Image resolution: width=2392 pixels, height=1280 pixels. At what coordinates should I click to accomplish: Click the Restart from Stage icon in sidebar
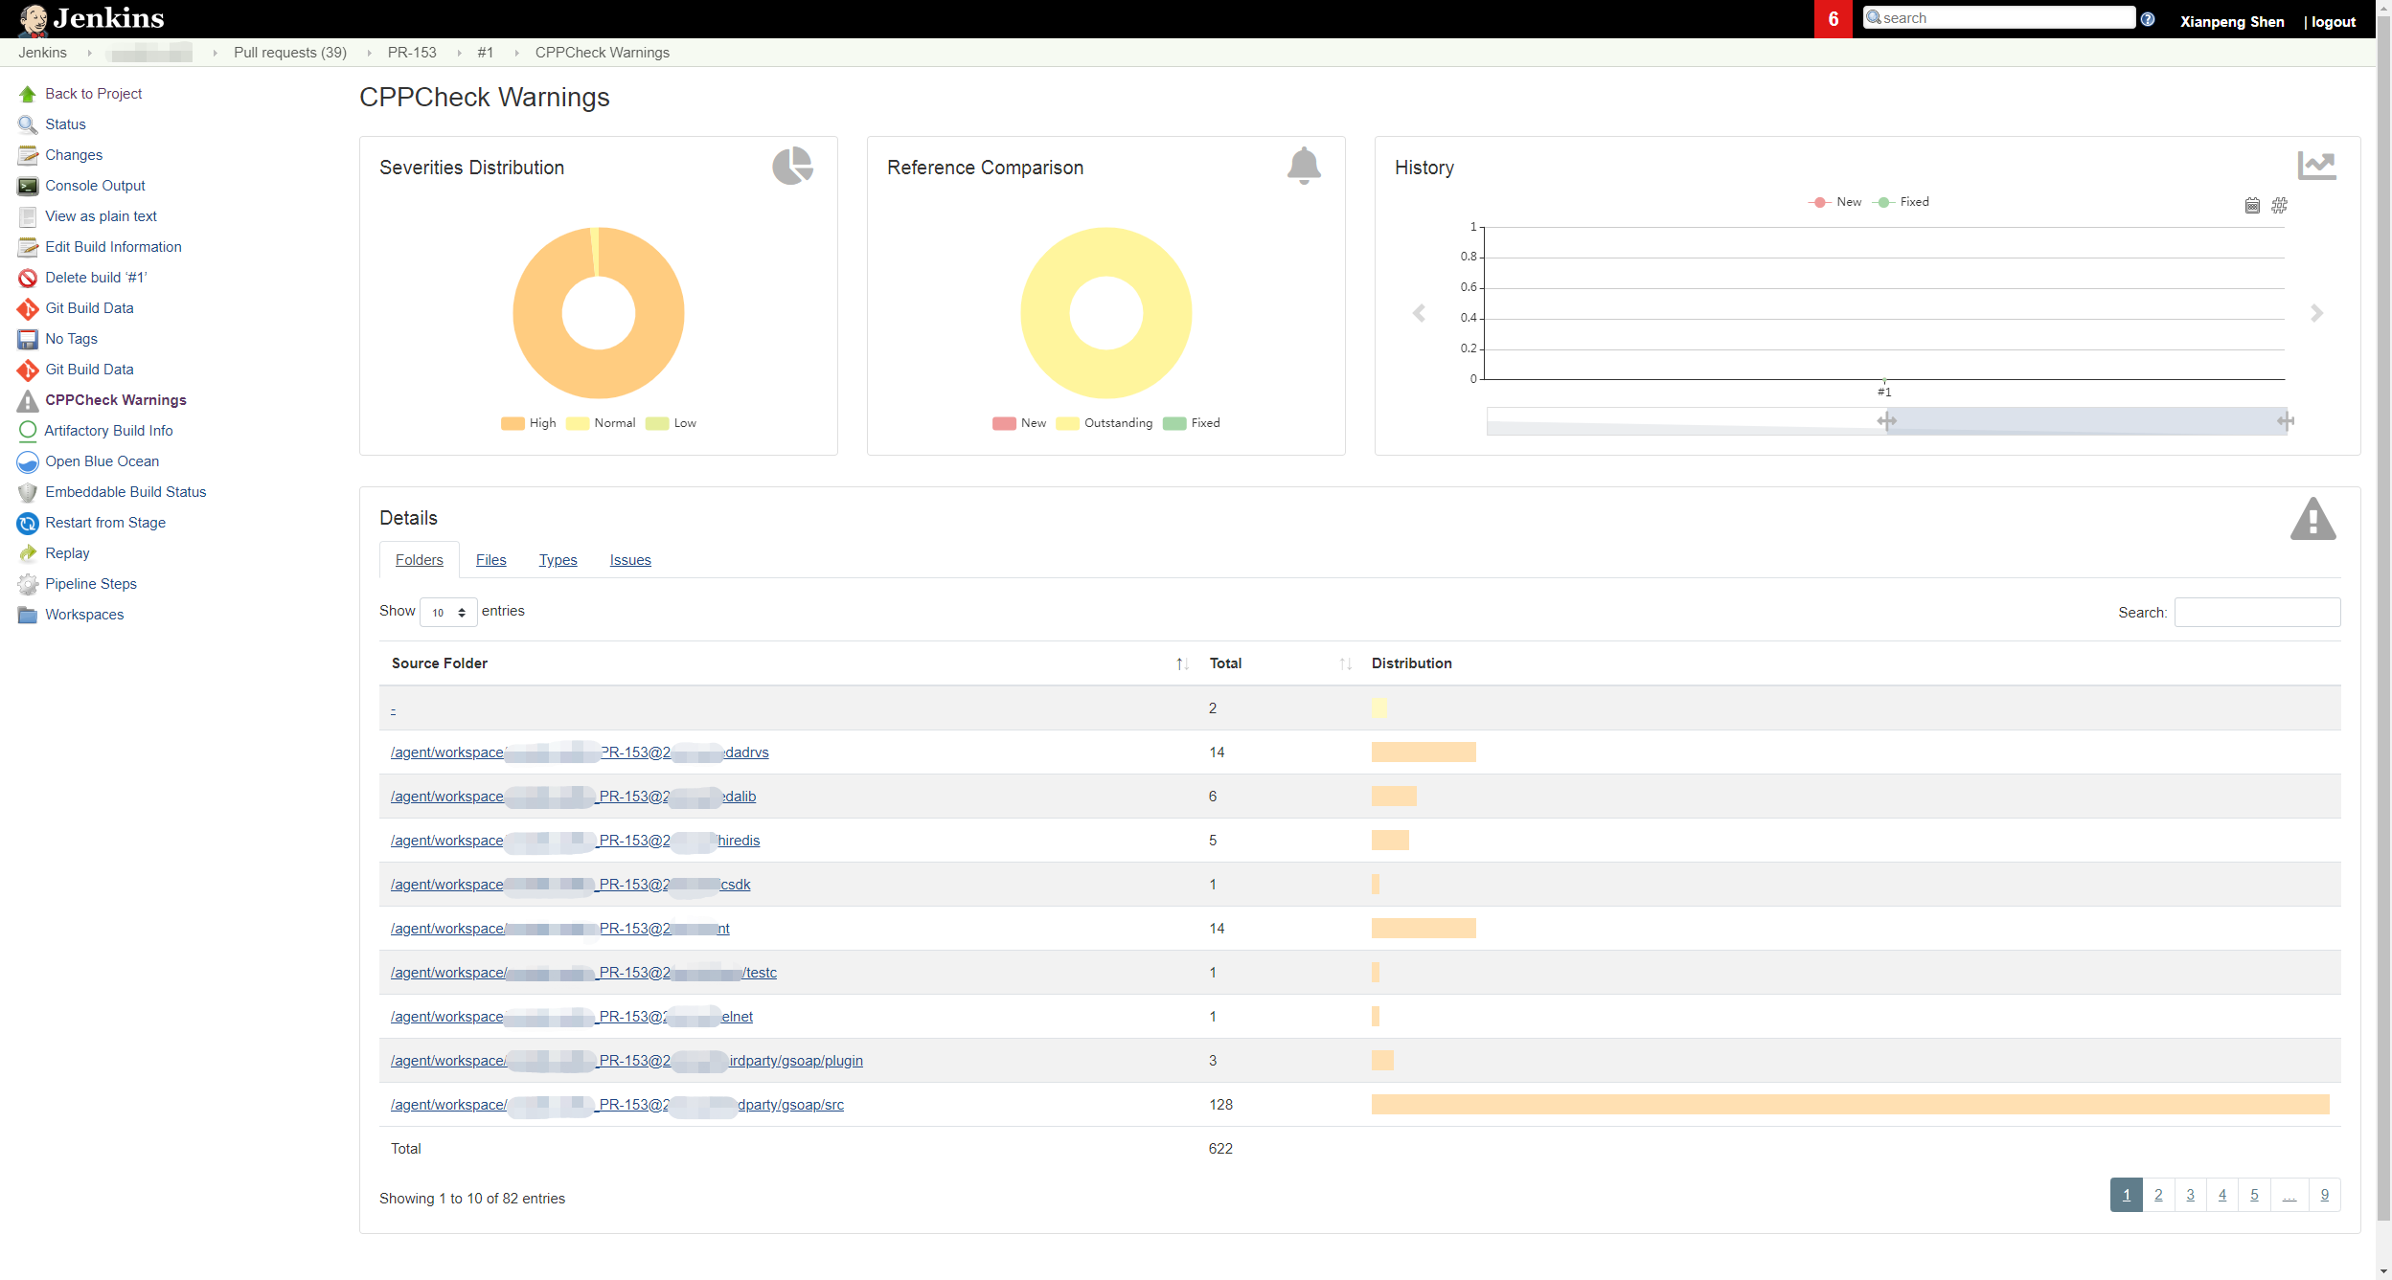pos(27,522)
